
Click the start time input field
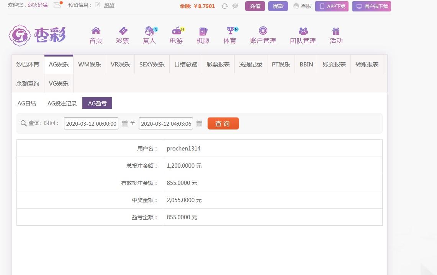pos(91,123)
